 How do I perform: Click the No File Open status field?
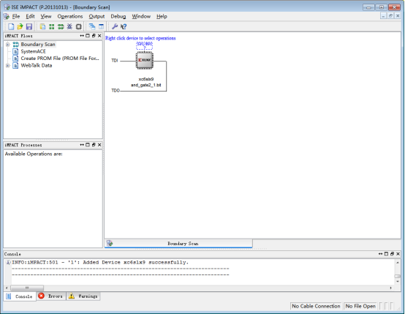click(x=360, y=306)
